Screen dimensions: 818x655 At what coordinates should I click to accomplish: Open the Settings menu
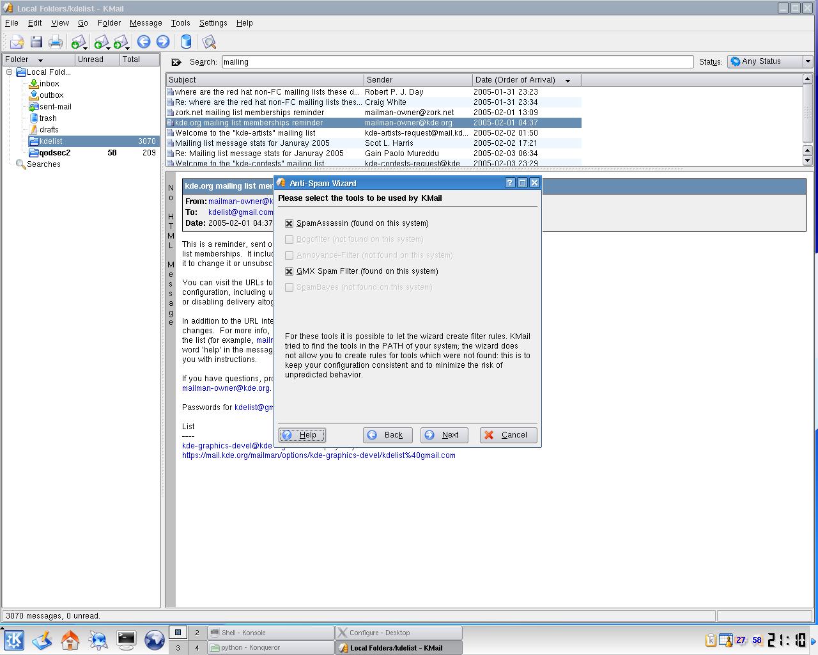click(x=213, y=23)
